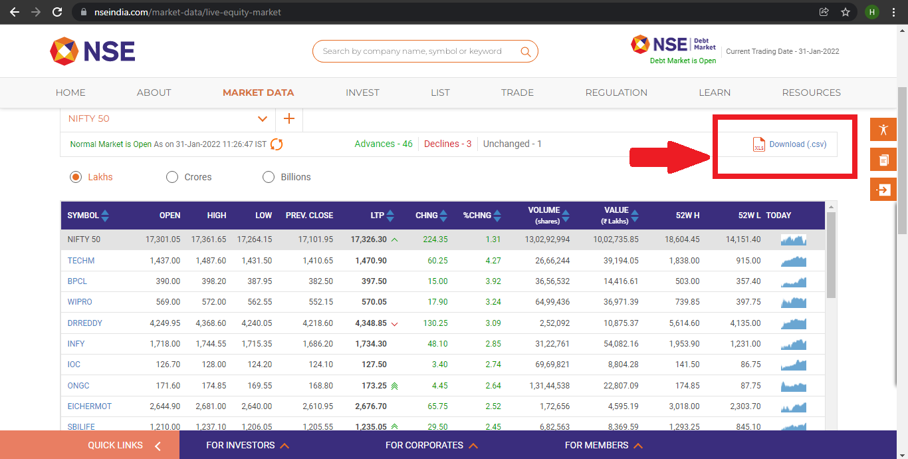Viewport: 908px width, 459px height.
Task: Sort by %CHNG column arrows
Action: (497, 216)
